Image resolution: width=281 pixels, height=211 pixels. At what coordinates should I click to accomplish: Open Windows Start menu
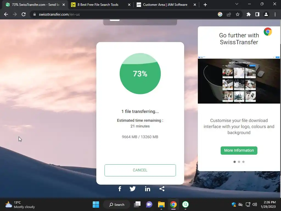[x=96, y=204]
